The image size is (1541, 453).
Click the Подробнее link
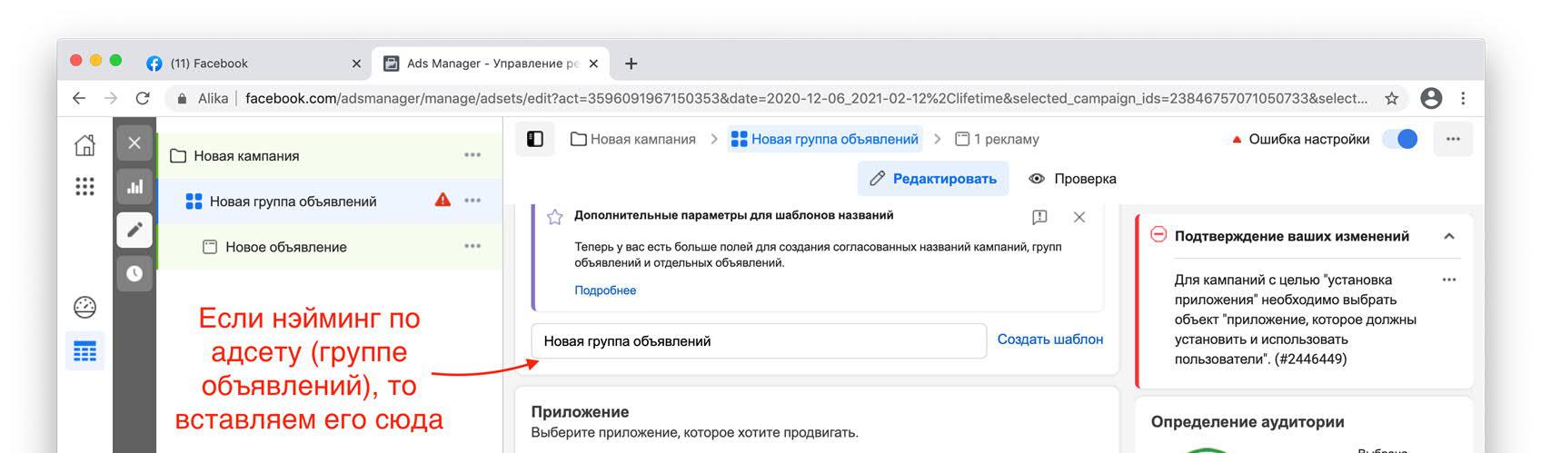tap(605, 291)
